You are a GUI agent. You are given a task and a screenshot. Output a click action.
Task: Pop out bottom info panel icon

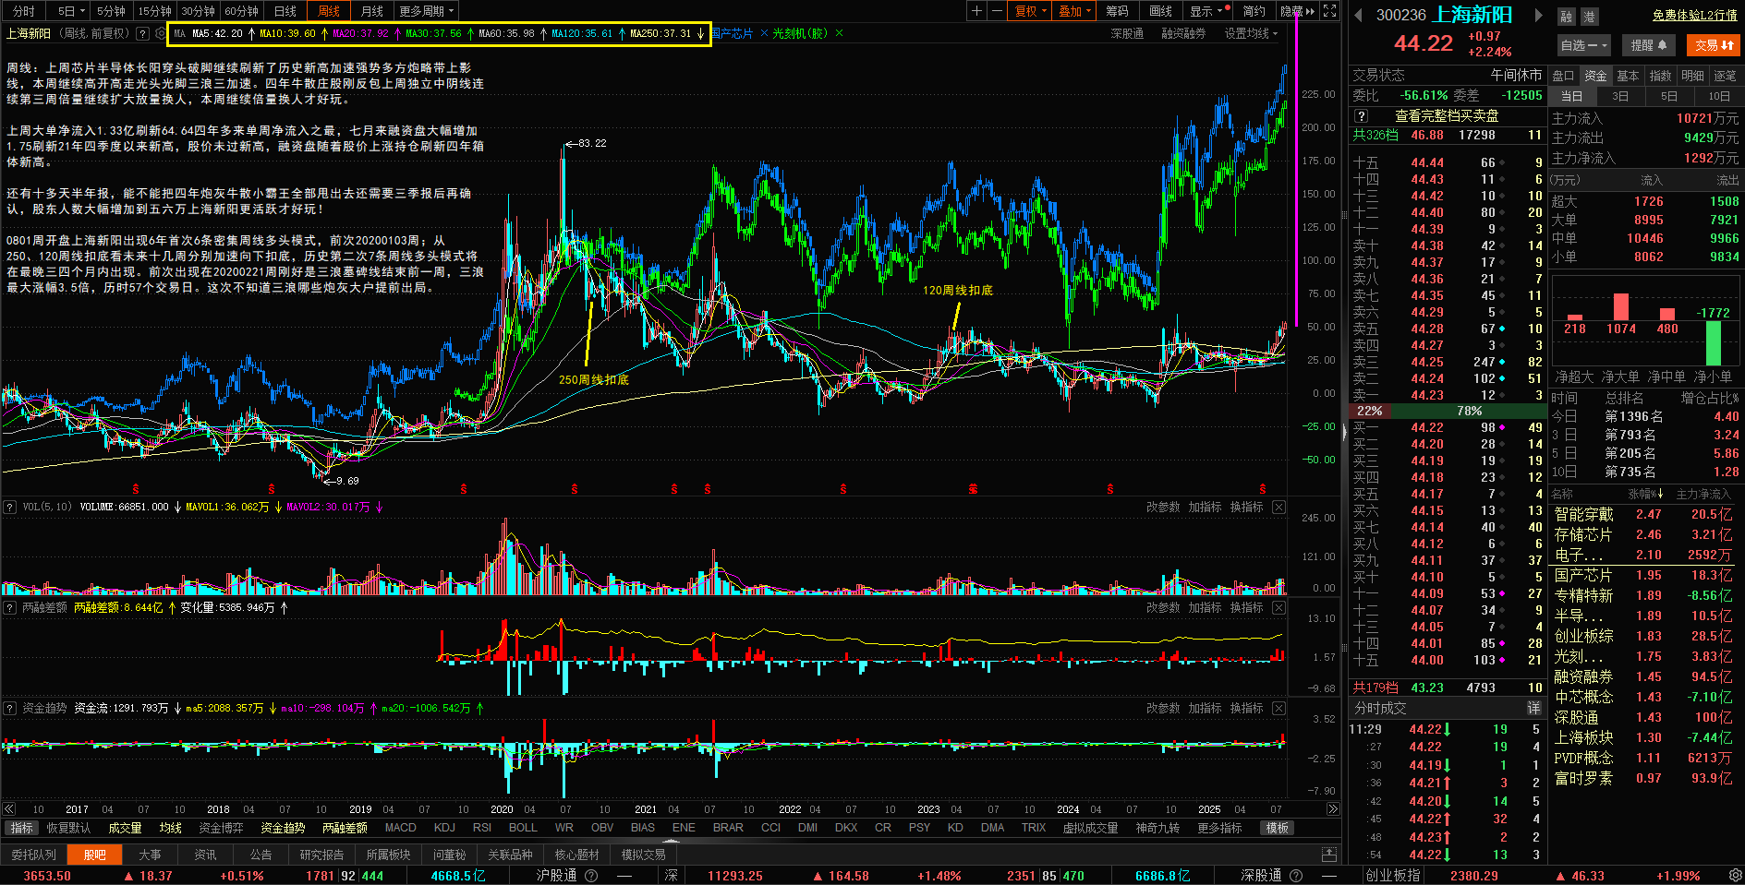pos(1329,855)
